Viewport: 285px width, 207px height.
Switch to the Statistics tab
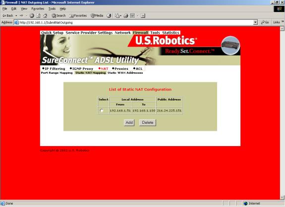[x=171, y=33]
